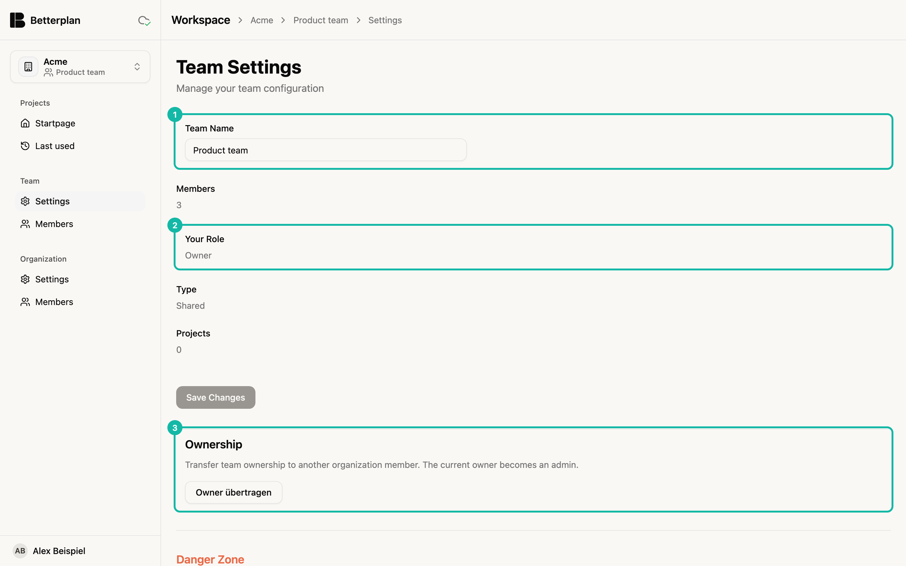906x566 pixels.
Task: Click the AB user avatar
Action: [20, 551]
